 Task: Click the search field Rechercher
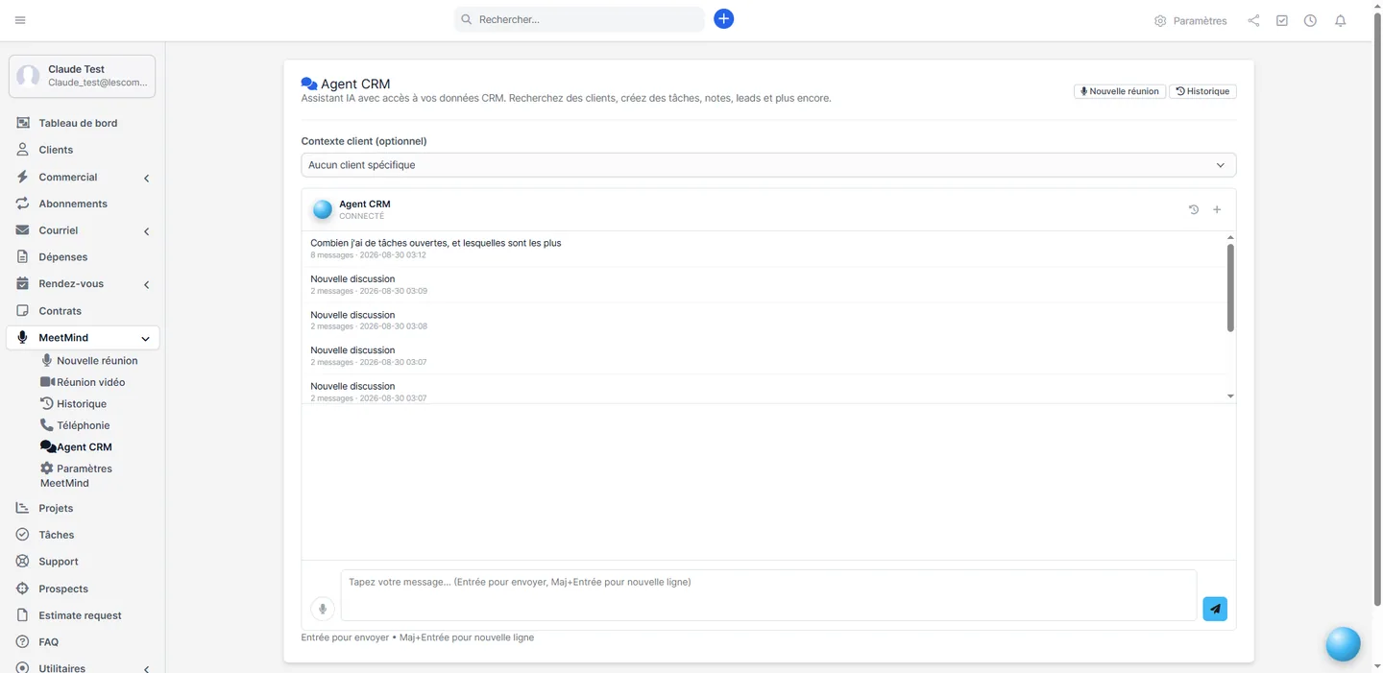(x=579, y=19)
